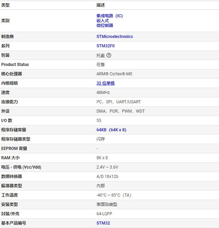Open the STMicroelectronics manufacturer link
The height and width of the screenshot is (228, 219).
tap(115, 37)
